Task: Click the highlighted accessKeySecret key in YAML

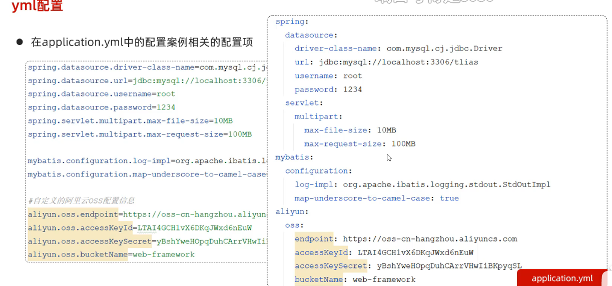Action: (331, 266)
